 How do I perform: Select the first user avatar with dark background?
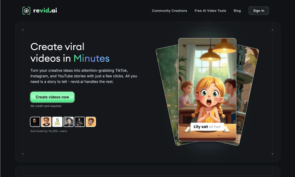tap(35, 122)
